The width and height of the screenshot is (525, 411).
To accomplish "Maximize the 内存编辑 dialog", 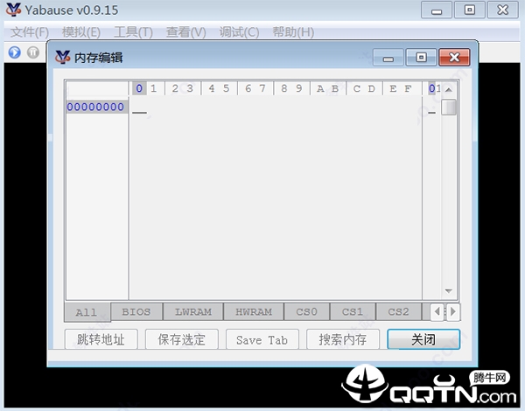I will pyautogui.click(x=421, y=57).
